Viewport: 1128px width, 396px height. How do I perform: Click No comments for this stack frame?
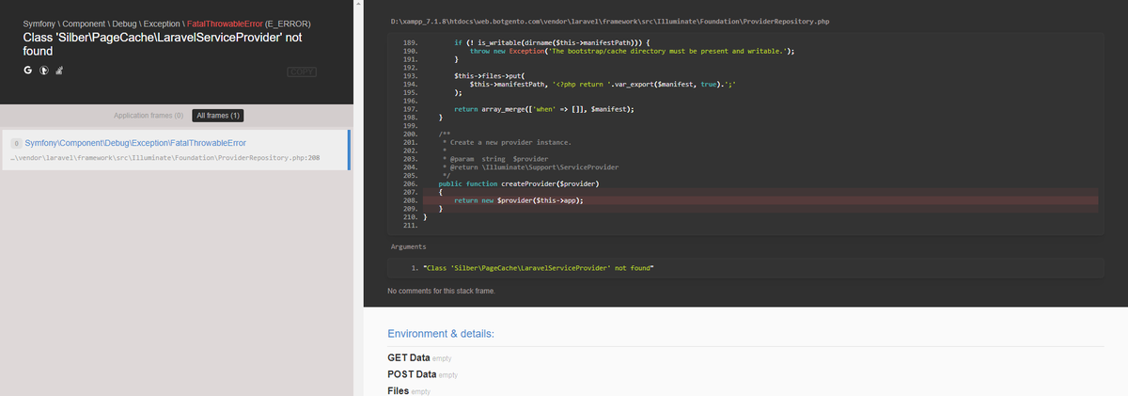[x=441, y=291]
